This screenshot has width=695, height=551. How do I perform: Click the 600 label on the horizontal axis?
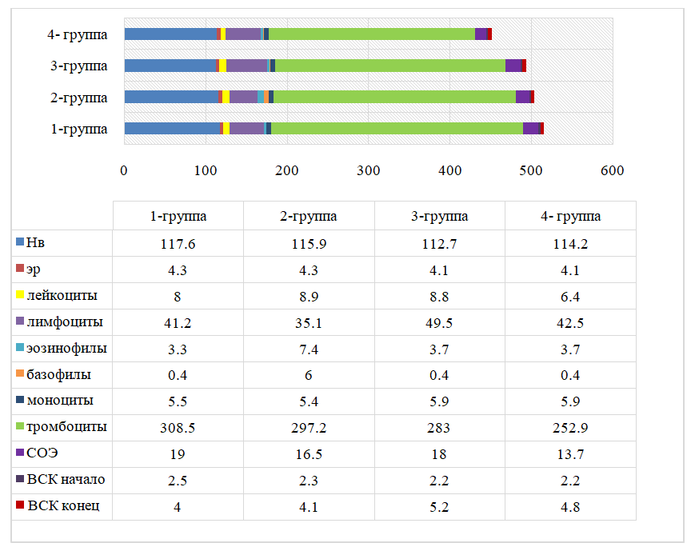[612, 170]
